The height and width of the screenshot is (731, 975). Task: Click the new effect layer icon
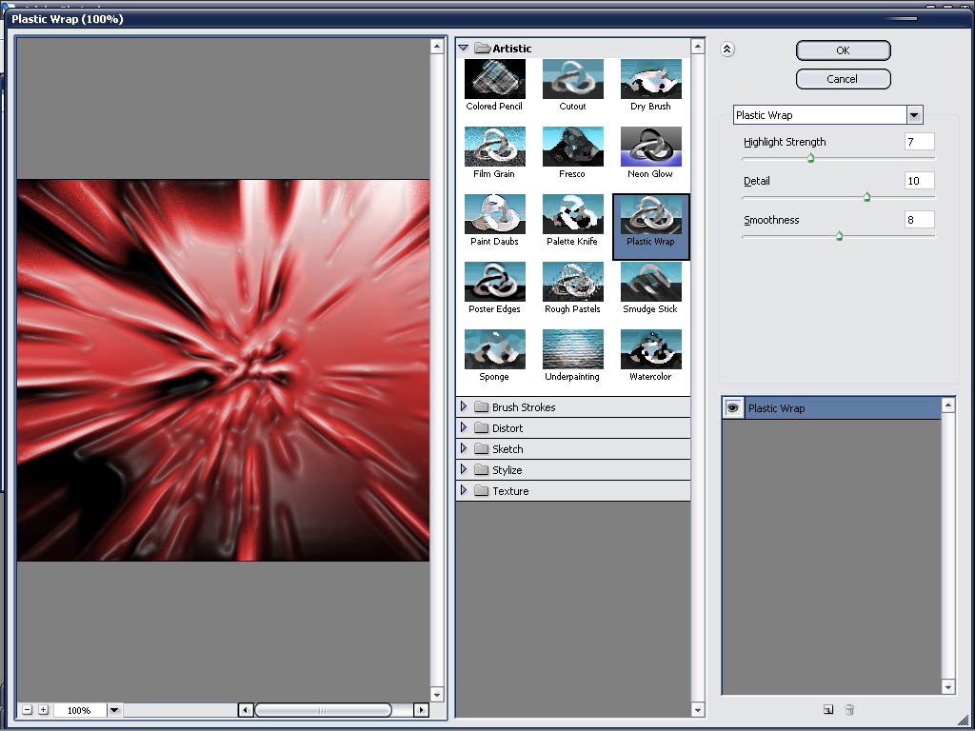[x=828, y=709]
